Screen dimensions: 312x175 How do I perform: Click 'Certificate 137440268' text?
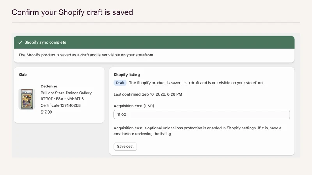tap(60, 105)
